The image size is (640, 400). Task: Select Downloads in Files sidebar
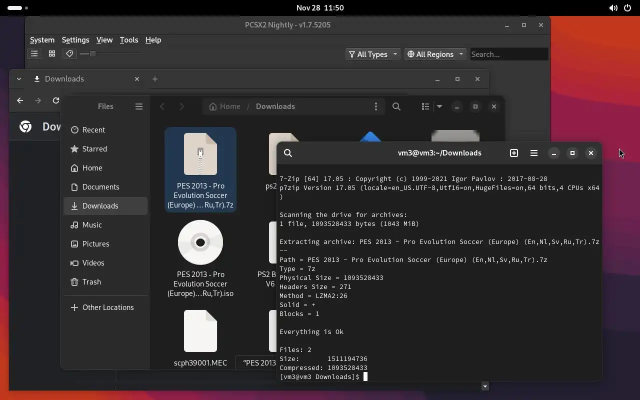click(x=105, y=206)
